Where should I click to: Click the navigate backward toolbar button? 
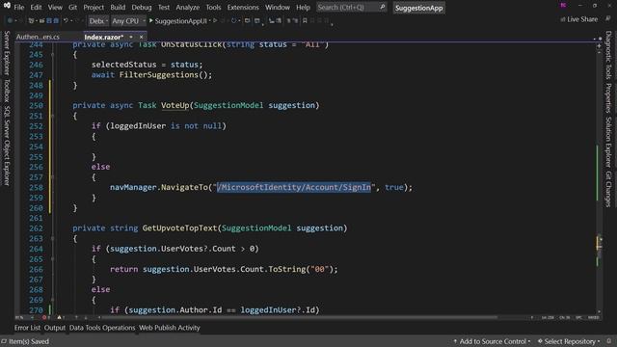pos(10,20)
